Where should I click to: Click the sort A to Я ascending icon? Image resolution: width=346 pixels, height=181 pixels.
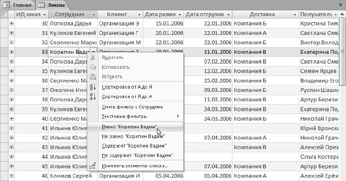point(93,87)
